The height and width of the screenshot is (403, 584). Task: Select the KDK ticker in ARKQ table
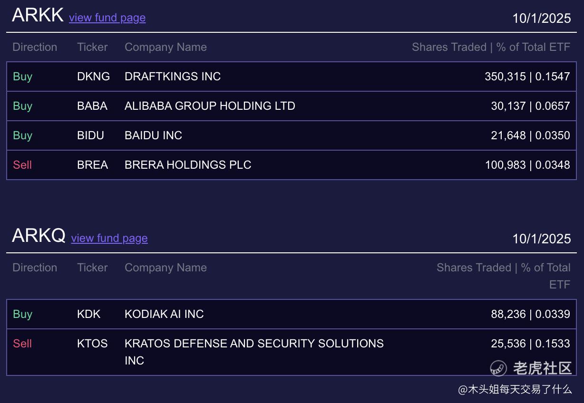pos(89,314)
